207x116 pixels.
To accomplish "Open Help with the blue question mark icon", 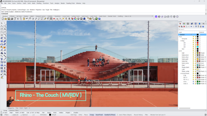I will click(99, 19).
